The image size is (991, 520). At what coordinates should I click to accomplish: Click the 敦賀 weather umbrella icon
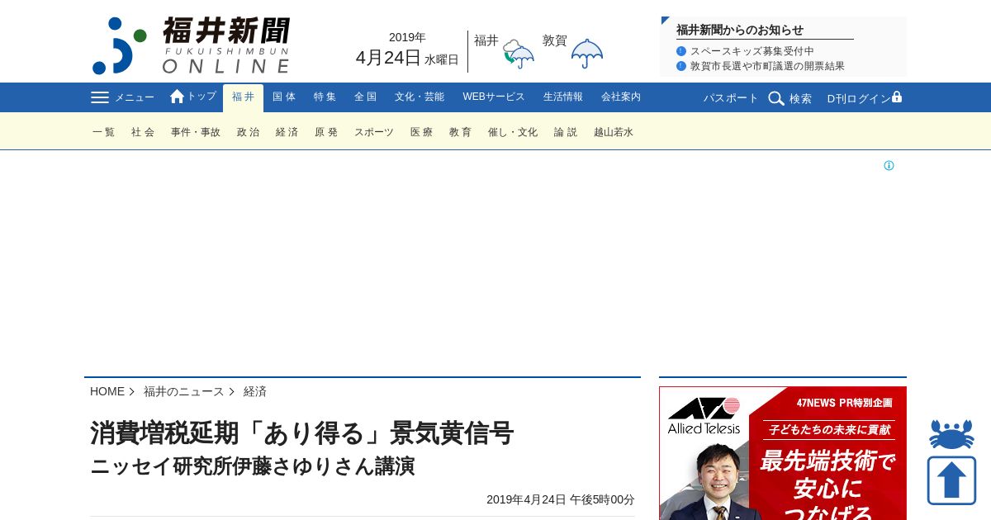tap(587, 54)
